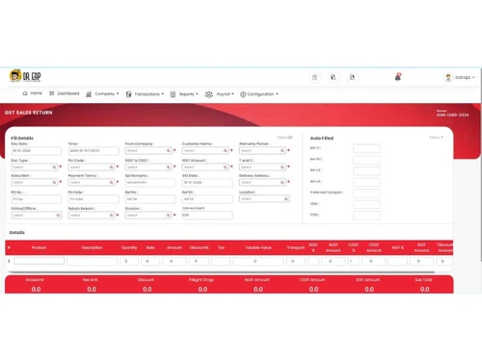Image resolution: width=482 pixels, height=361 pixels.
Task: Click the Ref Dt input field
Action: click(x=207, y=199)
